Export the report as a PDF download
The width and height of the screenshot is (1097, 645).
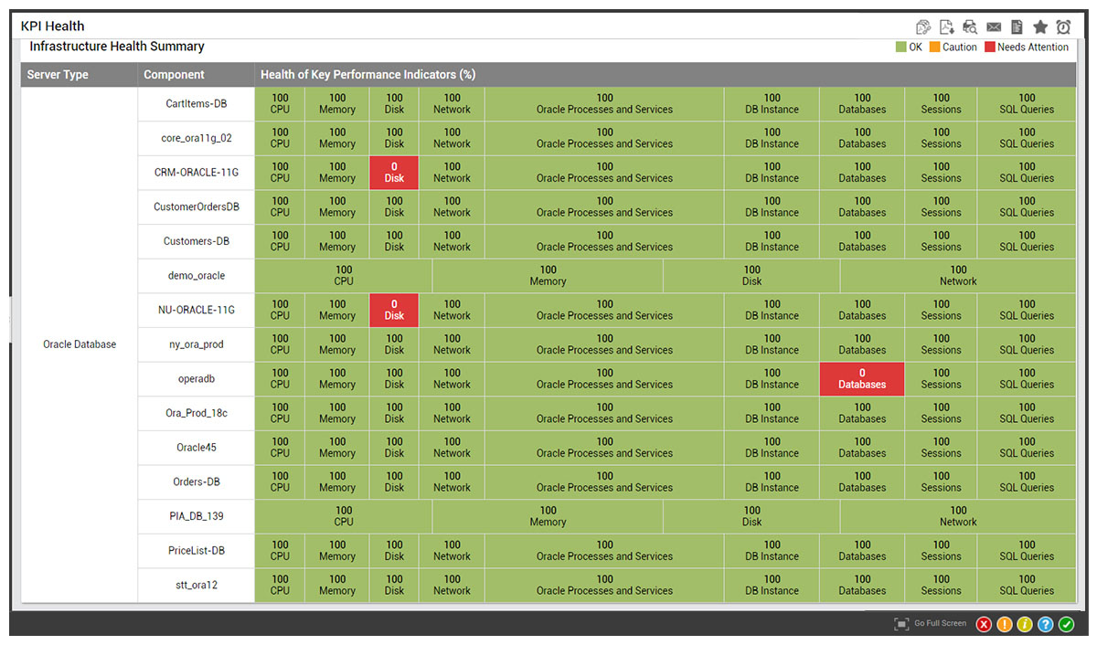click(x=946, y=26)
